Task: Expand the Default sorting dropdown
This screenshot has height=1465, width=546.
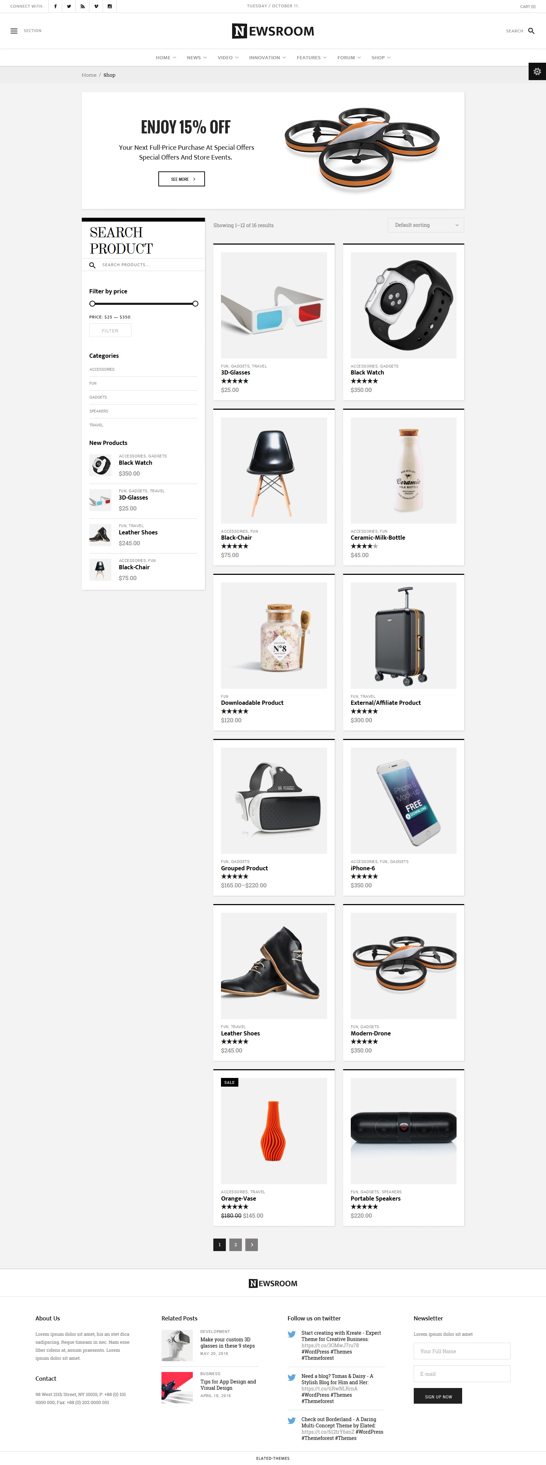Action: coord(426,225)
